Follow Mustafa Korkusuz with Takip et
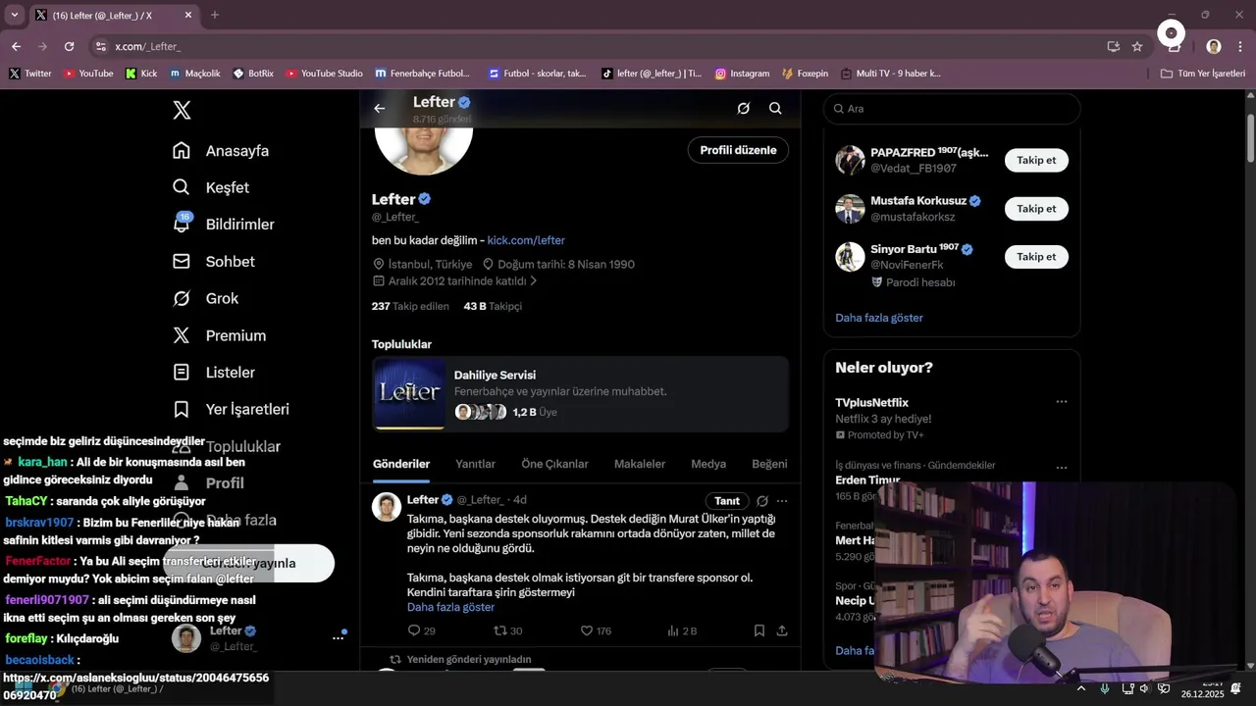This screenshot has height=706, width=1256. [1036, 208]
